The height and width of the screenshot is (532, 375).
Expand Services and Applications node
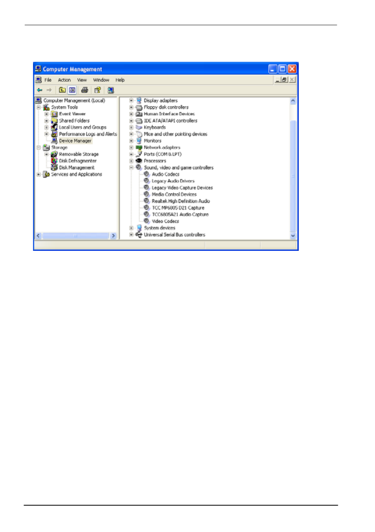coord(39,174)
